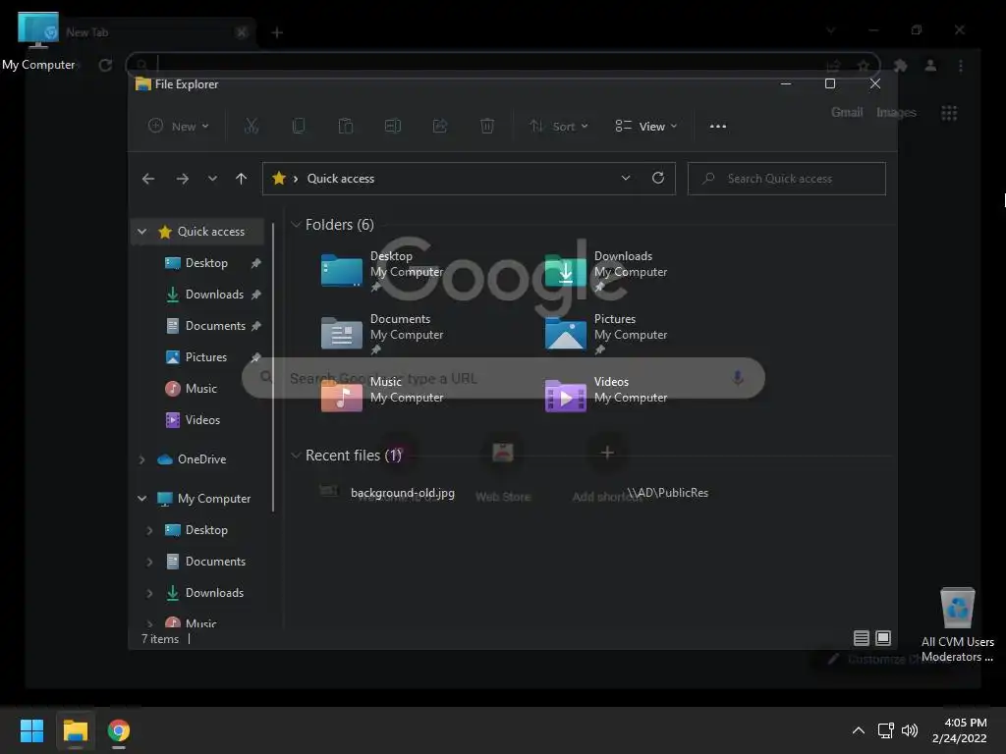Select Music in Quick access sidebar

pos(200,389)
